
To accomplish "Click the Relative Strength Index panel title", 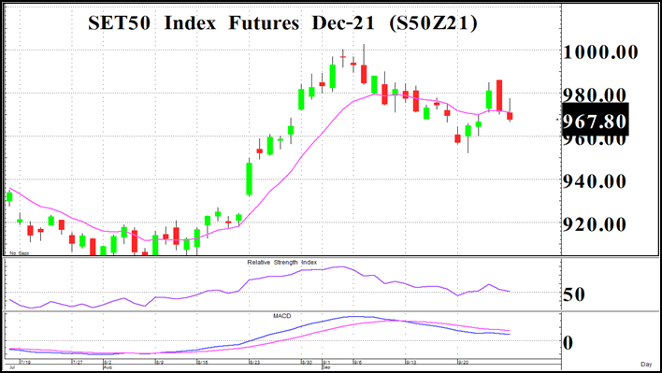I will (x=282, y=262).
